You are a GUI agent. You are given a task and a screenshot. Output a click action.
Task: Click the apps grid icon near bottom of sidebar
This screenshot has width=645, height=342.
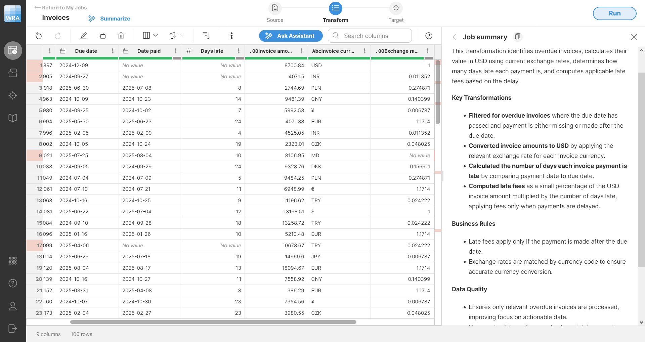point(13,260)
